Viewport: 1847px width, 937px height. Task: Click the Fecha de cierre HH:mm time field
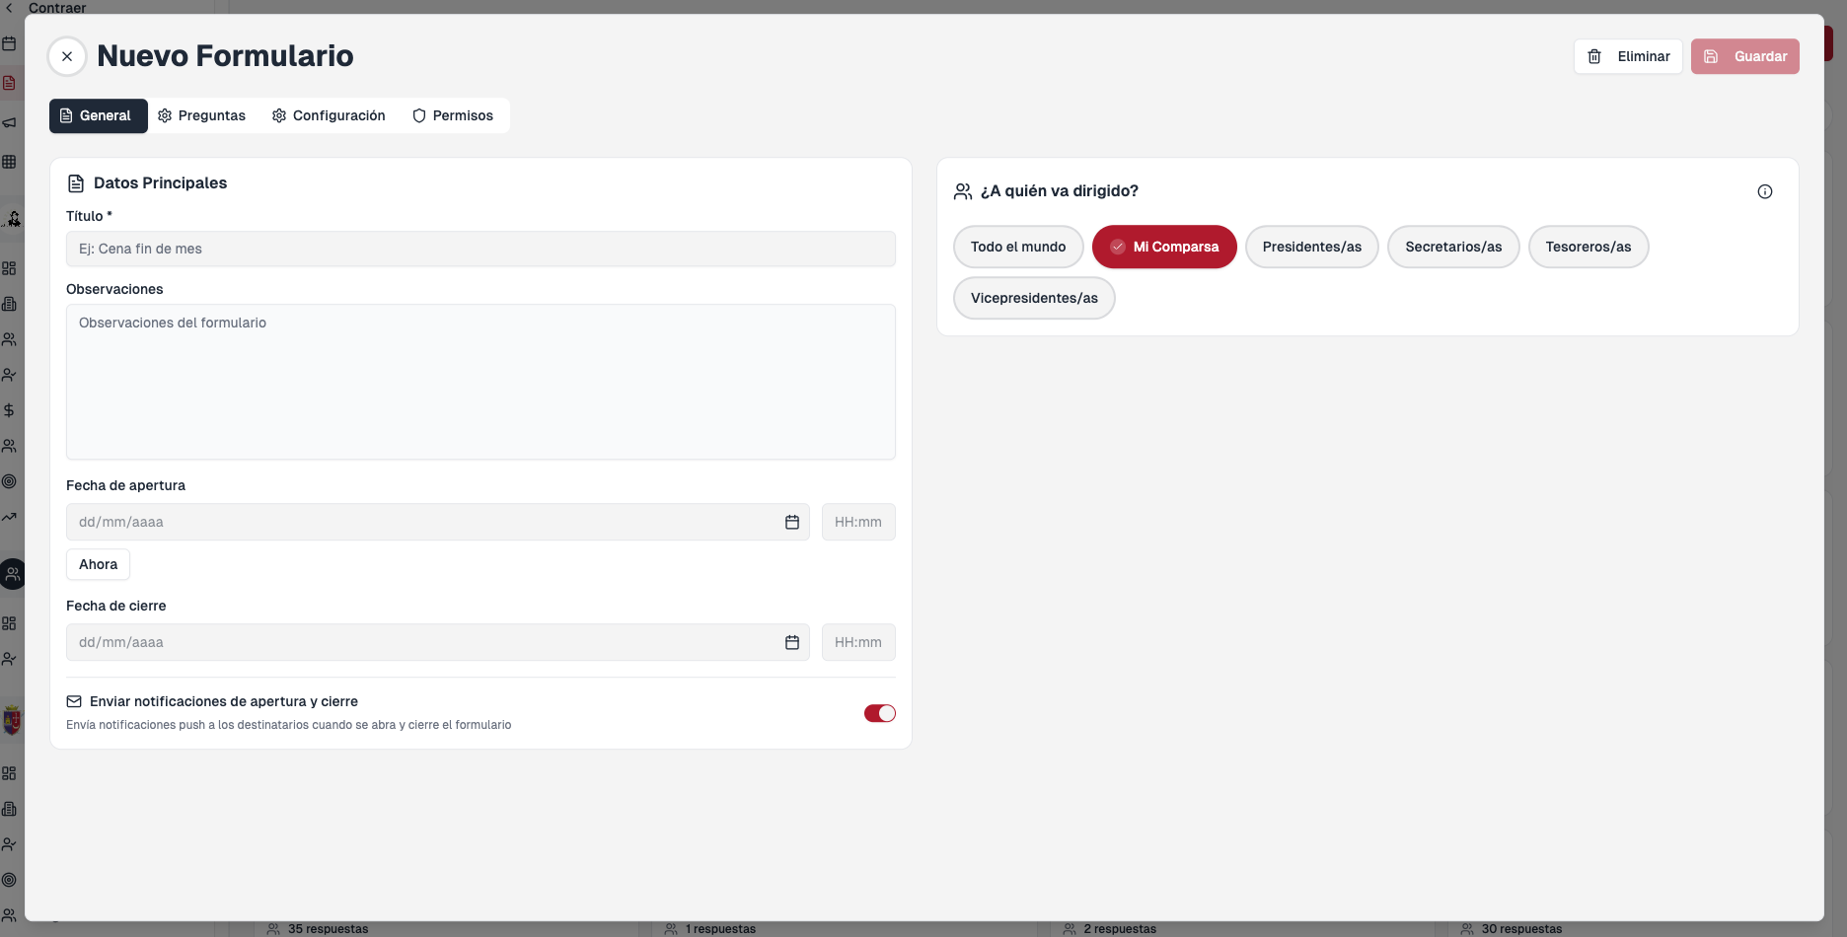point(858,642)
